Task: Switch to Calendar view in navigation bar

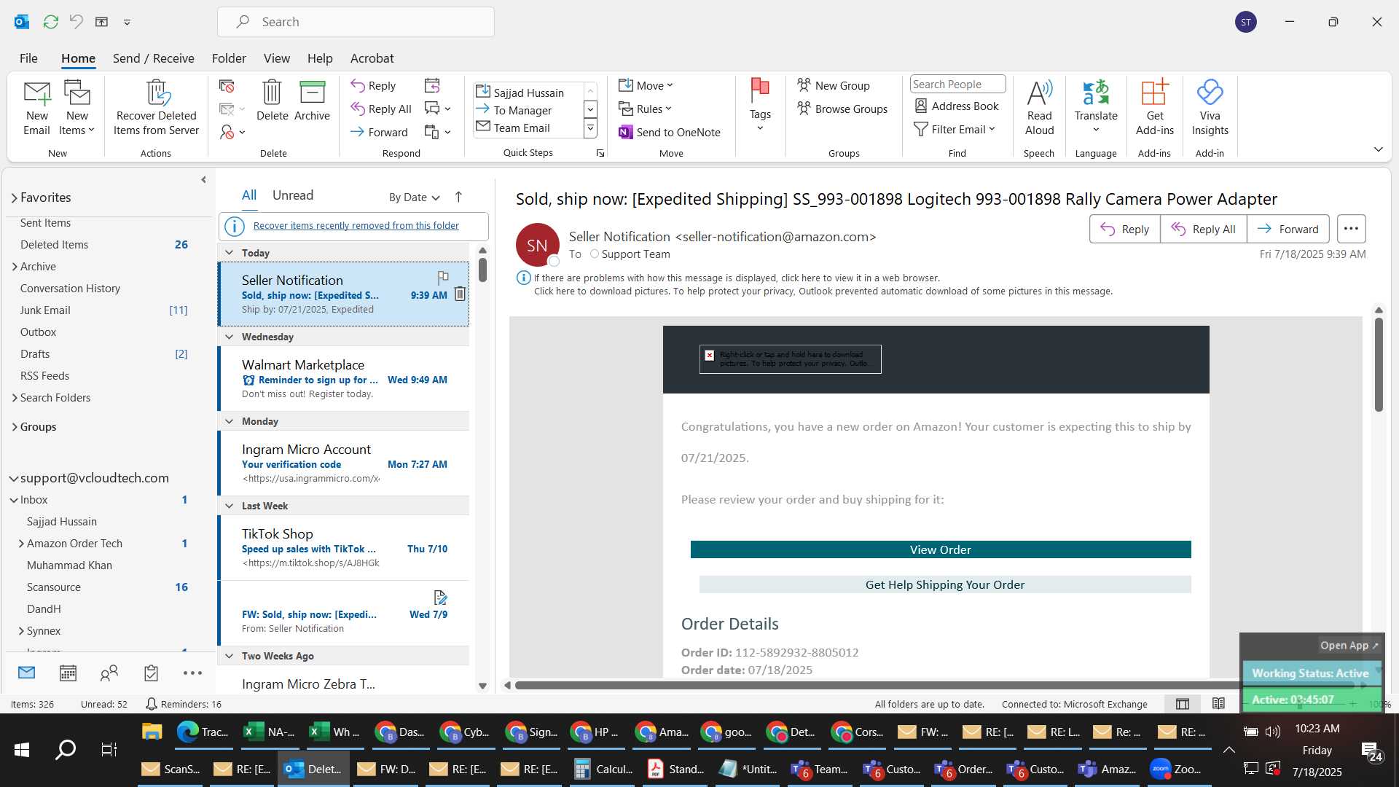Action: [x=68, y=673]
